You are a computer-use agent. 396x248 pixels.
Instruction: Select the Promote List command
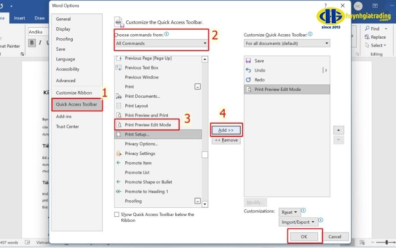coord(137,172)
